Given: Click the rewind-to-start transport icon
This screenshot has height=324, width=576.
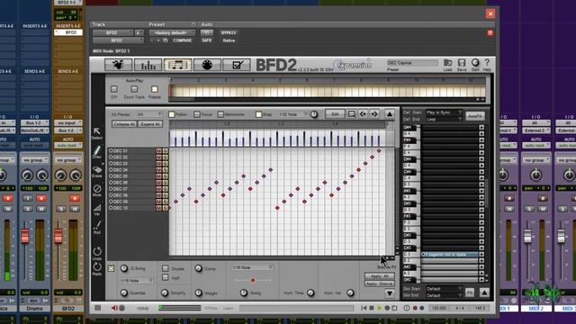Looking at the screenshot, I should point(364,308).
